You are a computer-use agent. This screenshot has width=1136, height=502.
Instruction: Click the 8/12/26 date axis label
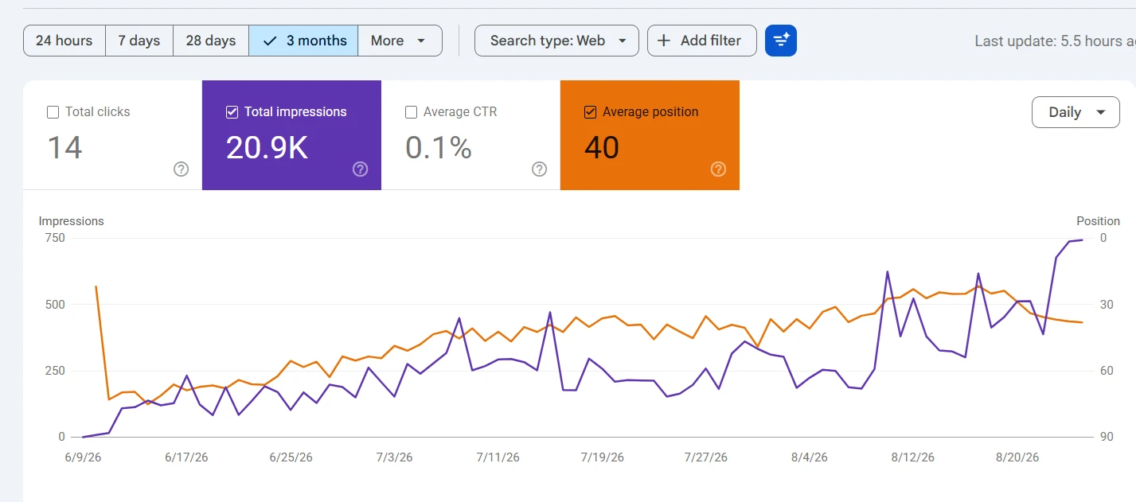pyautogui.click(x=913, y=457)
